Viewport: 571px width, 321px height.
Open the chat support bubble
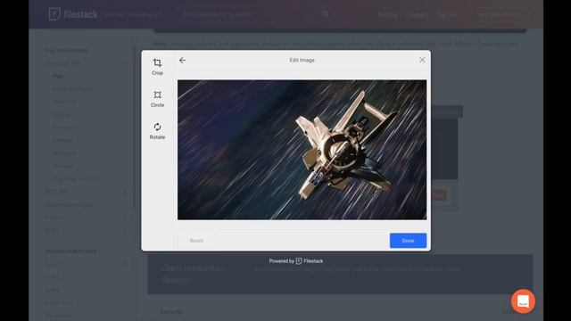[x=523, y=301]
